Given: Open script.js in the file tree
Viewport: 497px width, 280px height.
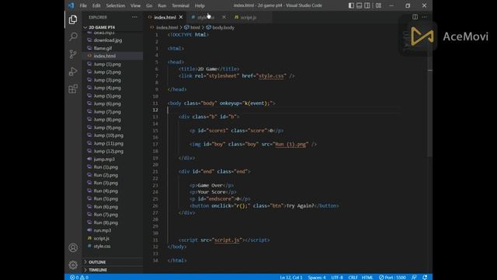Looking at the screenshot, I should [x=102, y=239].
